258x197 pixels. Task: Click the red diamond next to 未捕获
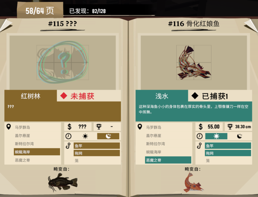(x=64, y=96)
